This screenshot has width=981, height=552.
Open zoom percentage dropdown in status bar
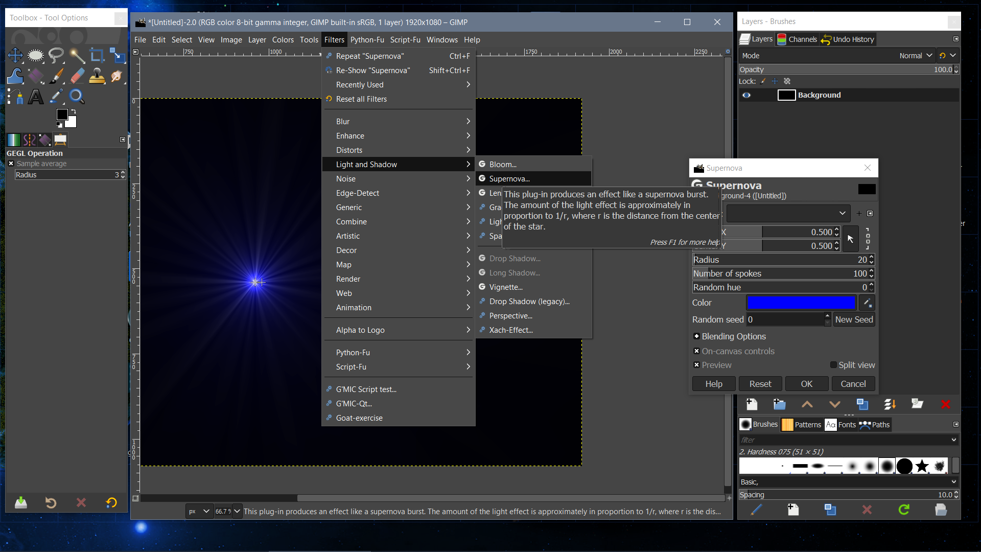(x=237, y=511)
